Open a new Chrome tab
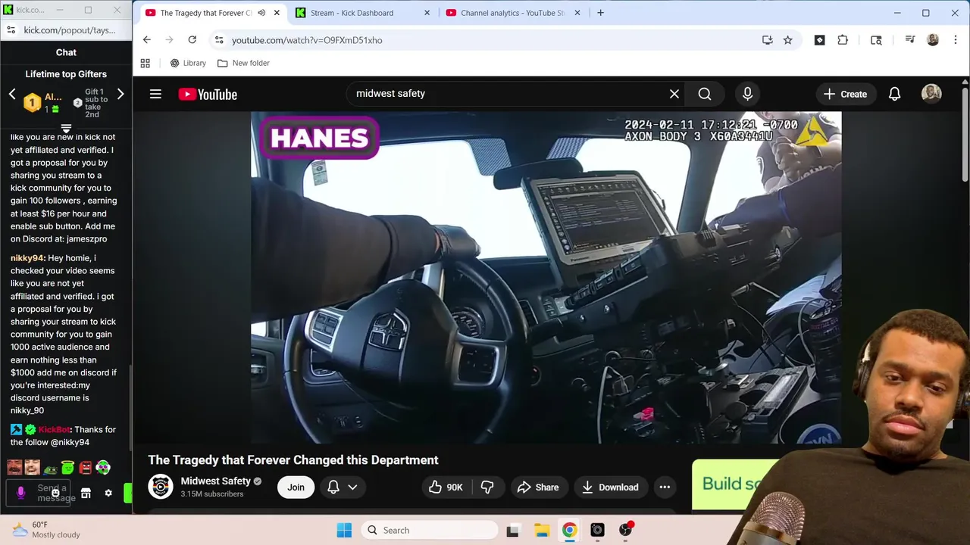Screen dimensions: 970x545 click(x=600, y=13)
